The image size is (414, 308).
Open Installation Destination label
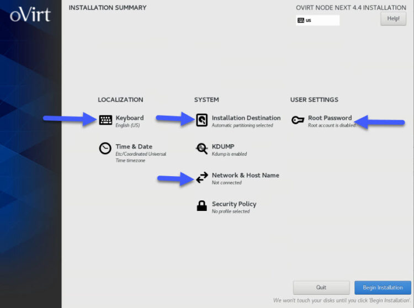point(246,118)
